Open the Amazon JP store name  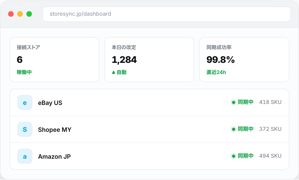54,156
